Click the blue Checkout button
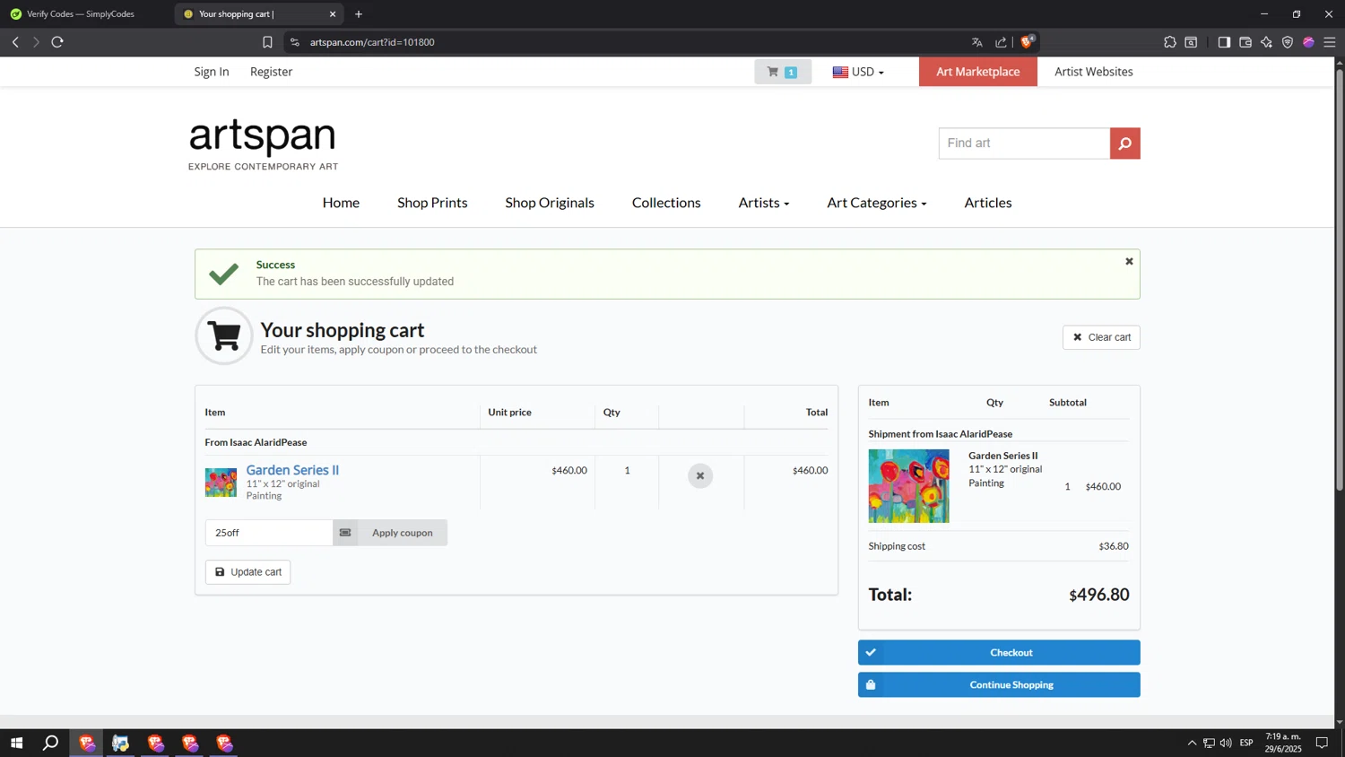 pyautogui.click(x=999, y=652)
